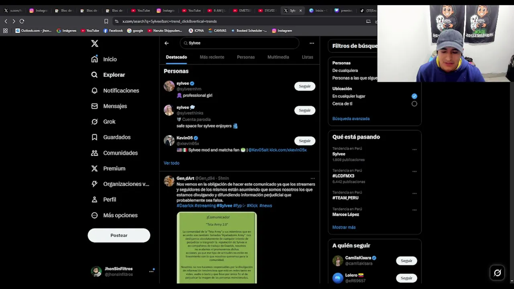The height and width of the screenshot is (289, 514).
Task: Close the active Sylvee browser tab
Action: 300,11
